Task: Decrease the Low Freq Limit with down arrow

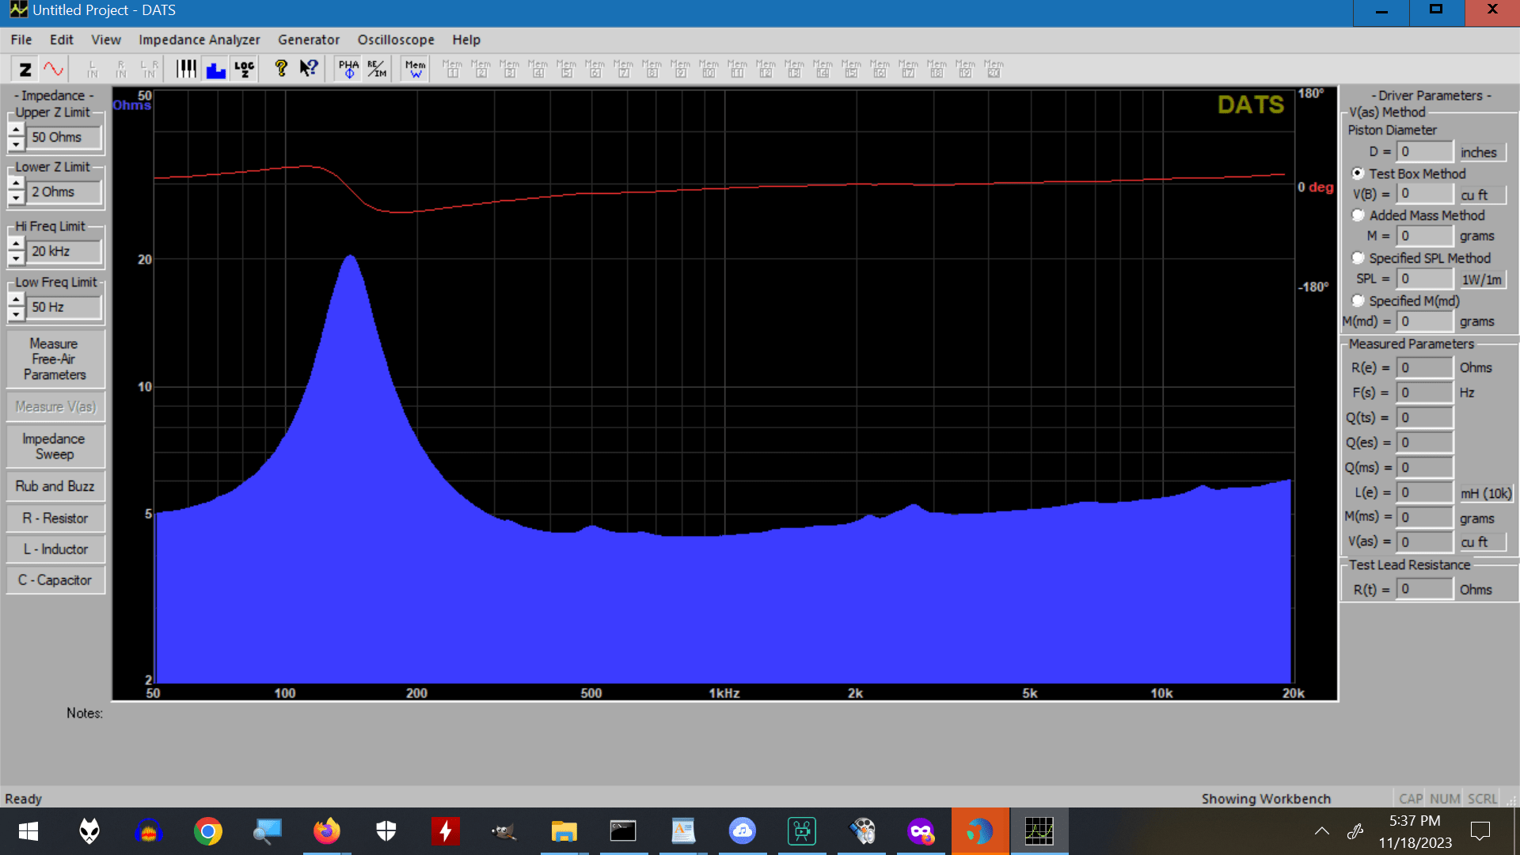Action: pyautogui.click(x=16, y=314)
